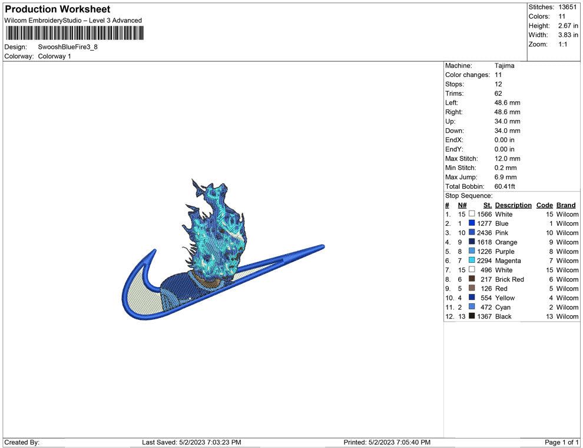Click the Colors value '11' in header
583x448 pixels.
pos(562,16)
